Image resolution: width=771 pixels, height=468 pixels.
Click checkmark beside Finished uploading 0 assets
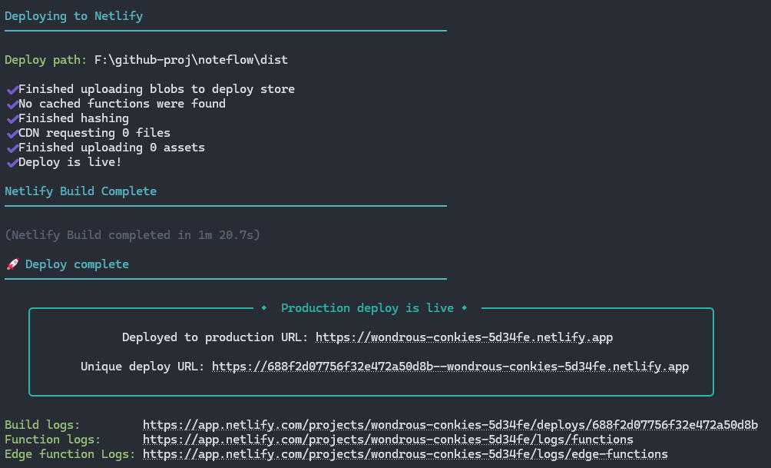click(x=12, y=148)
